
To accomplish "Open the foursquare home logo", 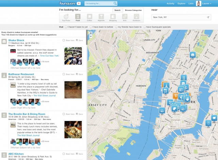I will [x=67, y=3].
